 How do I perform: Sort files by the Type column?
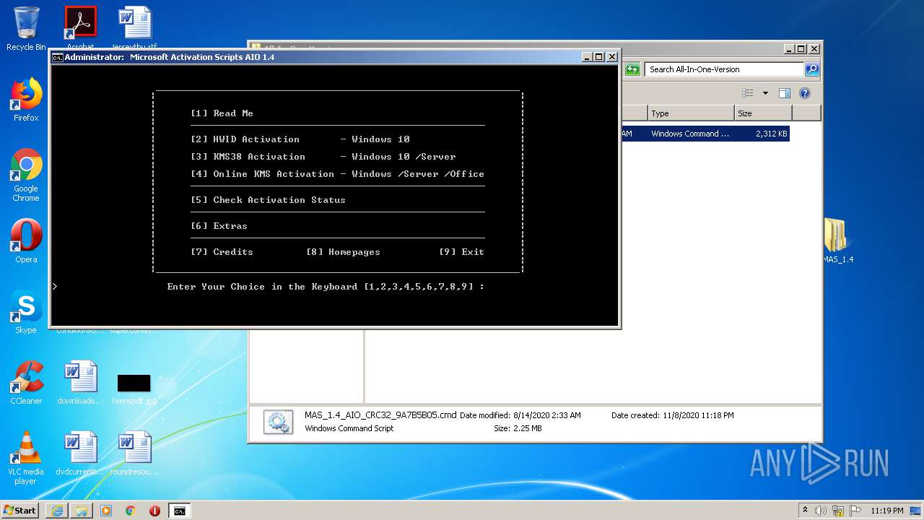tap(691, 113)
